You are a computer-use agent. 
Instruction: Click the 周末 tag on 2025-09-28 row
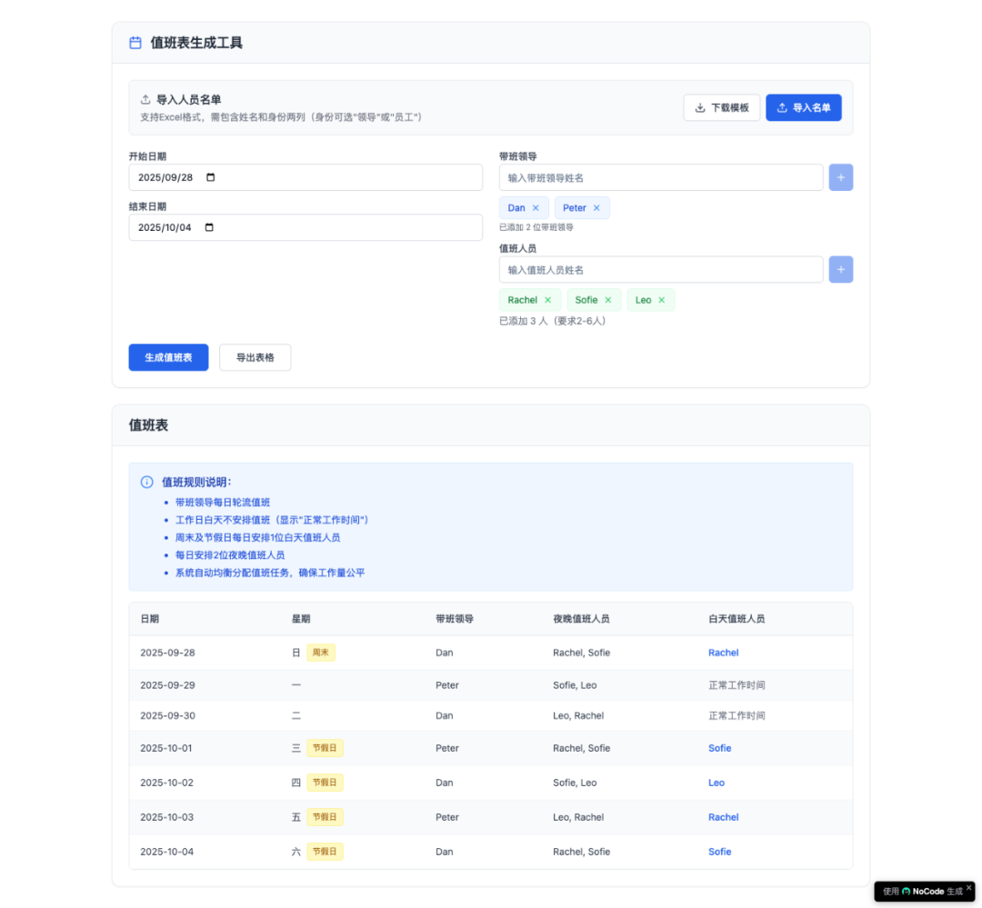[321, 653]
